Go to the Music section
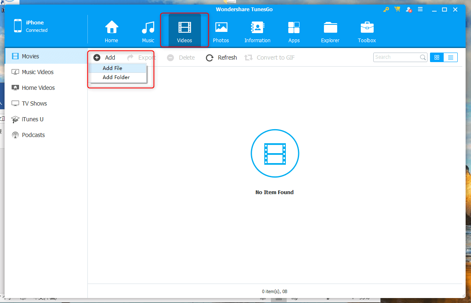Viewport: 471px width, 303px height. (x=148, y=28)
